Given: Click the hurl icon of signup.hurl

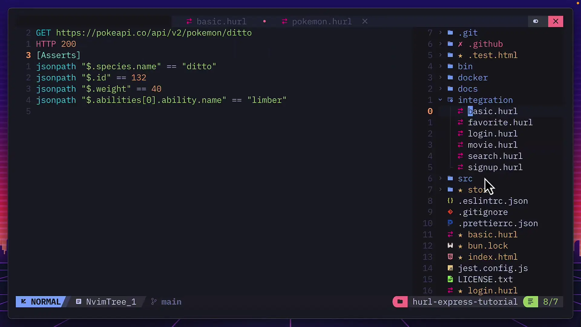Looking at the screenshot, I should click(x=460, y=167).
